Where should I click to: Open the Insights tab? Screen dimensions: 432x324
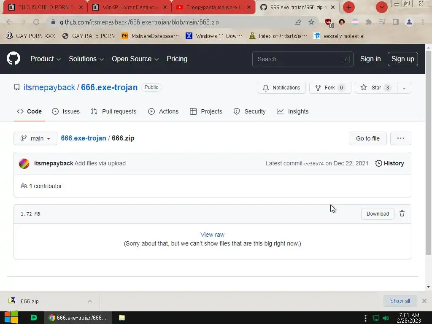pos(293,111)
